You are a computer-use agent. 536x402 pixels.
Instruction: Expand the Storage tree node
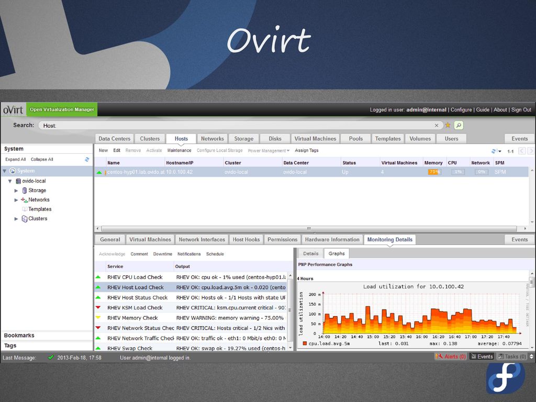[x=16, y=191]
